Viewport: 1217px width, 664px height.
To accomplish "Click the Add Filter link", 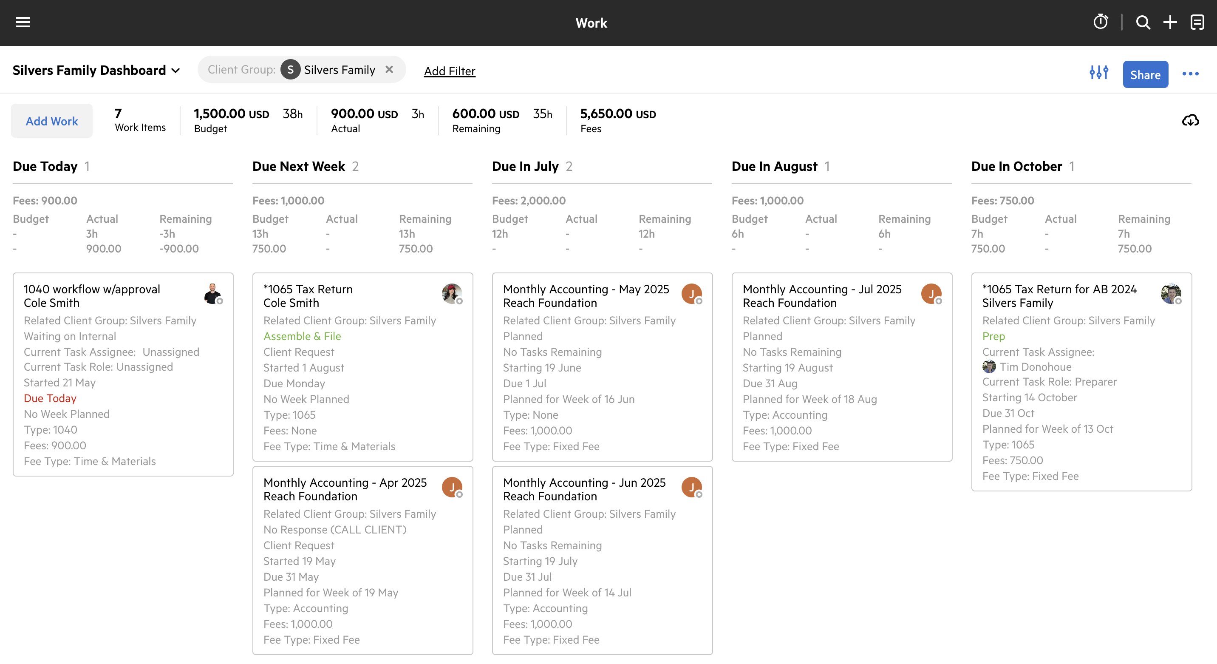I will 449,71.
